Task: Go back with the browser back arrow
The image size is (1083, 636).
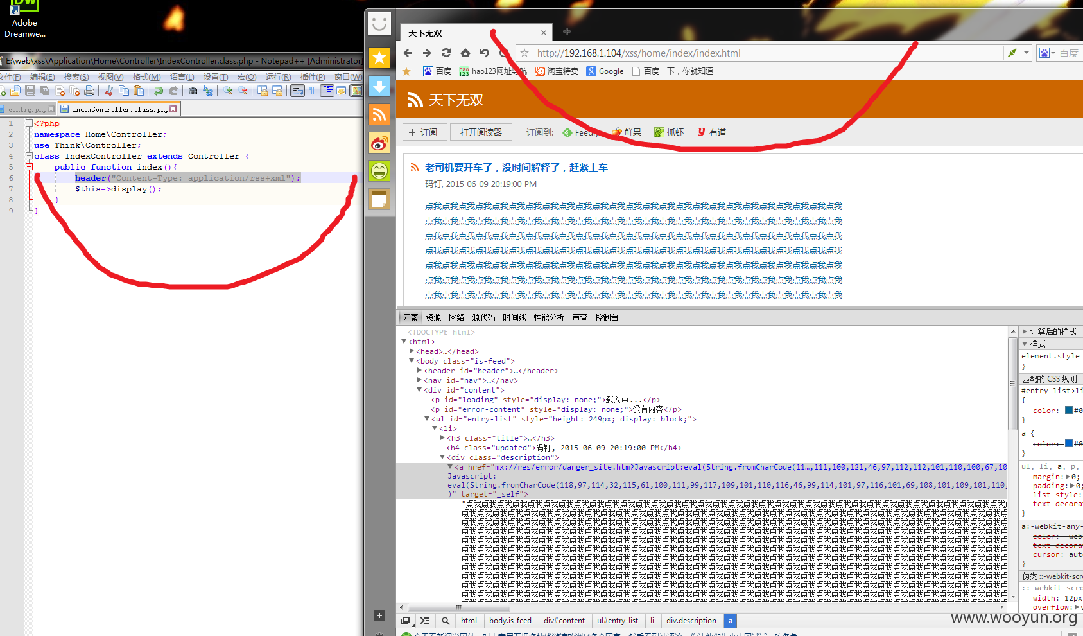Action: [408, 53]
